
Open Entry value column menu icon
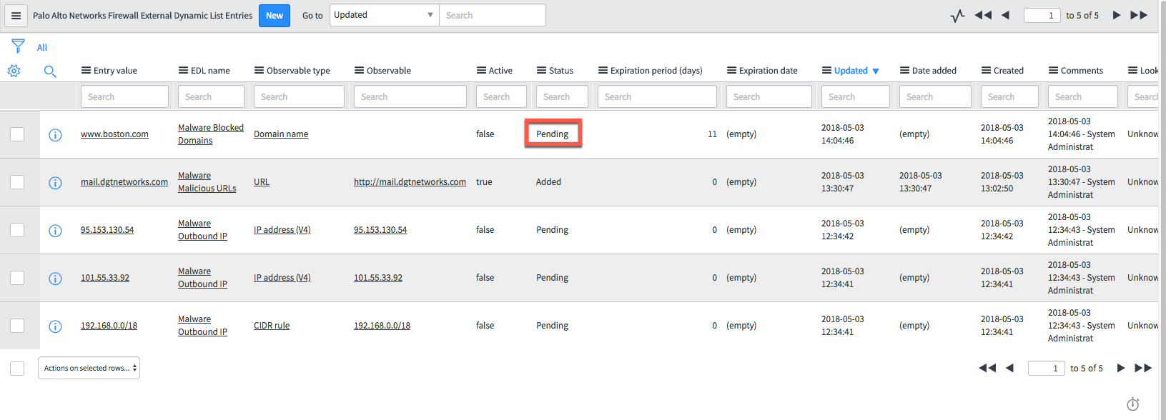coord(86,70)
